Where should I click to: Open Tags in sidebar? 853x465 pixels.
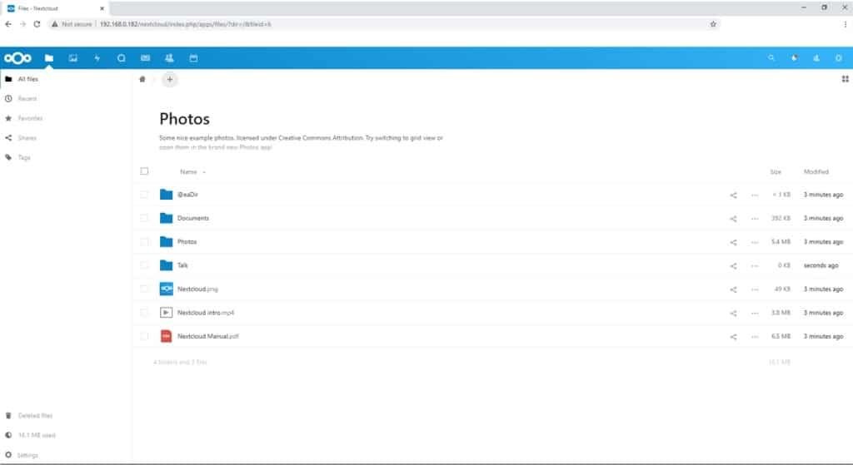click(24, 157)
